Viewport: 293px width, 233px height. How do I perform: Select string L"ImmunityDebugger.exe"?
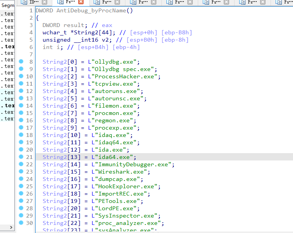pos(131,164)
